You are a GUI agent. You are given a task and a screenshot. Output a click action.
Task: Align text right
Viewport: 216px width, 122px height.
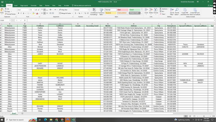[47, 13]
